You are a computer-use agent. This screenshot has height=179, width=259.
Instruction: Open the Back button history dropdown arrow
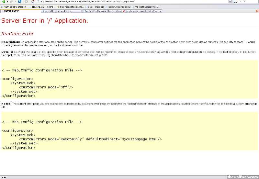point(7,2)
